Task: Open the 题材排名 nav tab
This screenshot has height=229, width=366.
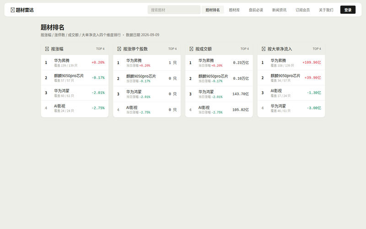Action: point(213,10)
